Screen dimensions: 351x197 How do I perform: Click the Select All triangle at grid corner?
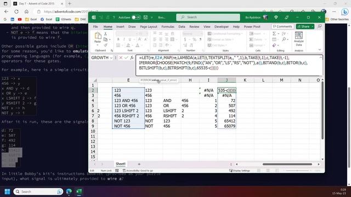pos(95,80)
